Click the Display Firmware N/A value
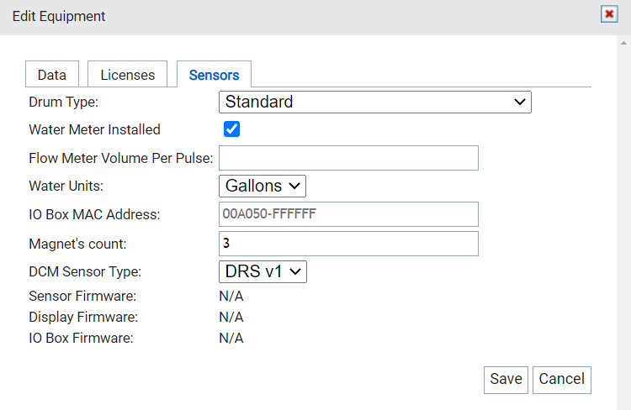The width and height of the screenshot is (631, 410). click(231, 317)
